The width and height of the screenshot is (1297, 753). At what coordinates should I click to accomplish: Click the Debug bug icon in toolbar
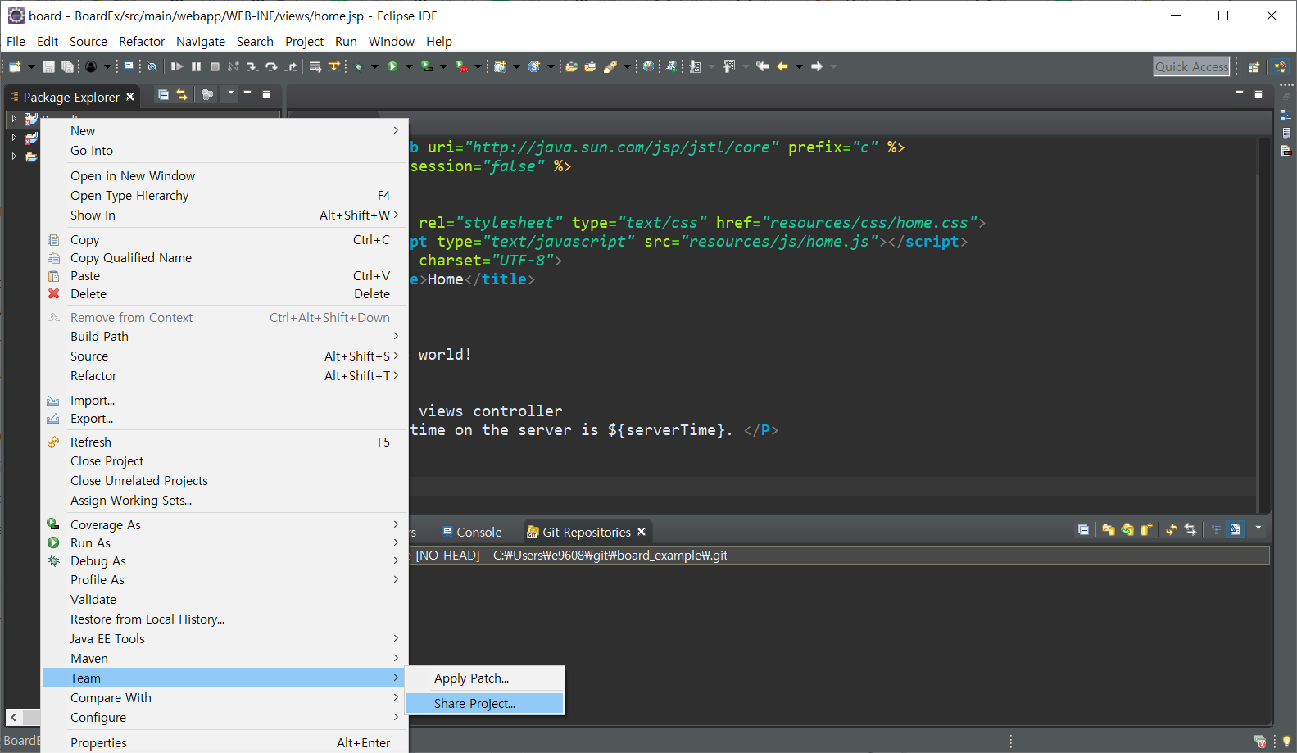tap(359, 66)
